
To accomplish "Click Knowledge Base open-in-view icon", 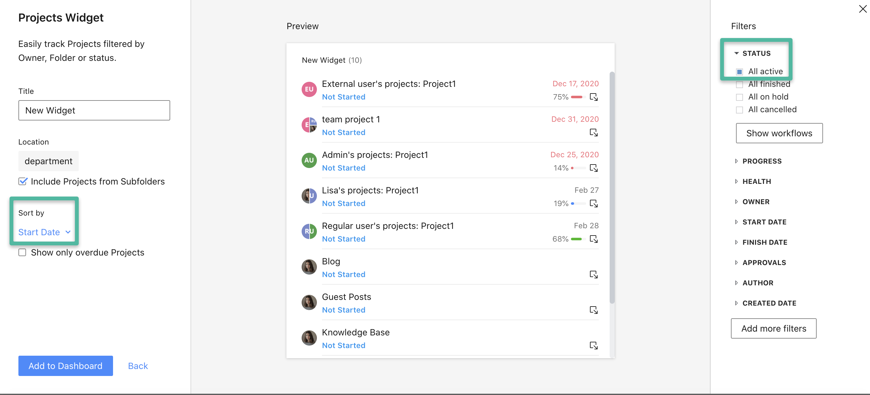I will coord(593,346).
